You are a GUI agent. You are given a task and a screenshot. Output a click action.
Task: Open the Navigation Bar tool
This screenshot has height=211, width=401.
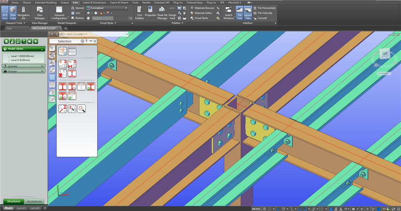click(23, 13)
